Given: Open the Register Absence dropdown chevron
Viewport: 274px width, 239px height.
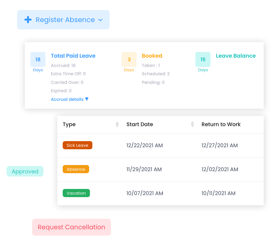Looking at the screenshot, I should [100, 20].
